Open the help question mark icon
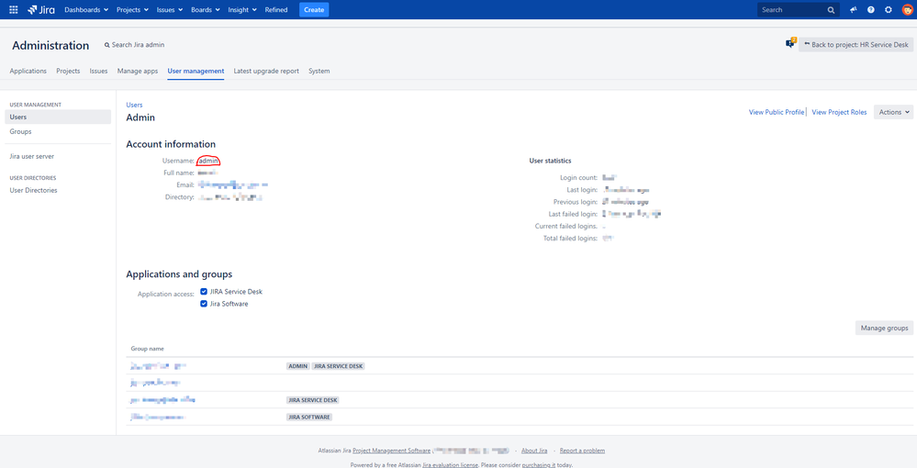The height and width of the screenshot is (468, 917). click(x=871, y=10)
